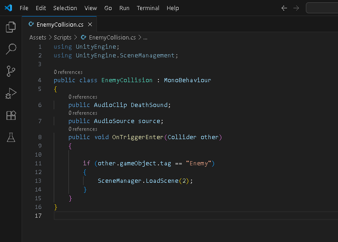Screen dimensions: 338x242
Task: Open the Terminal menu
Action: click(x=148, y=8)
